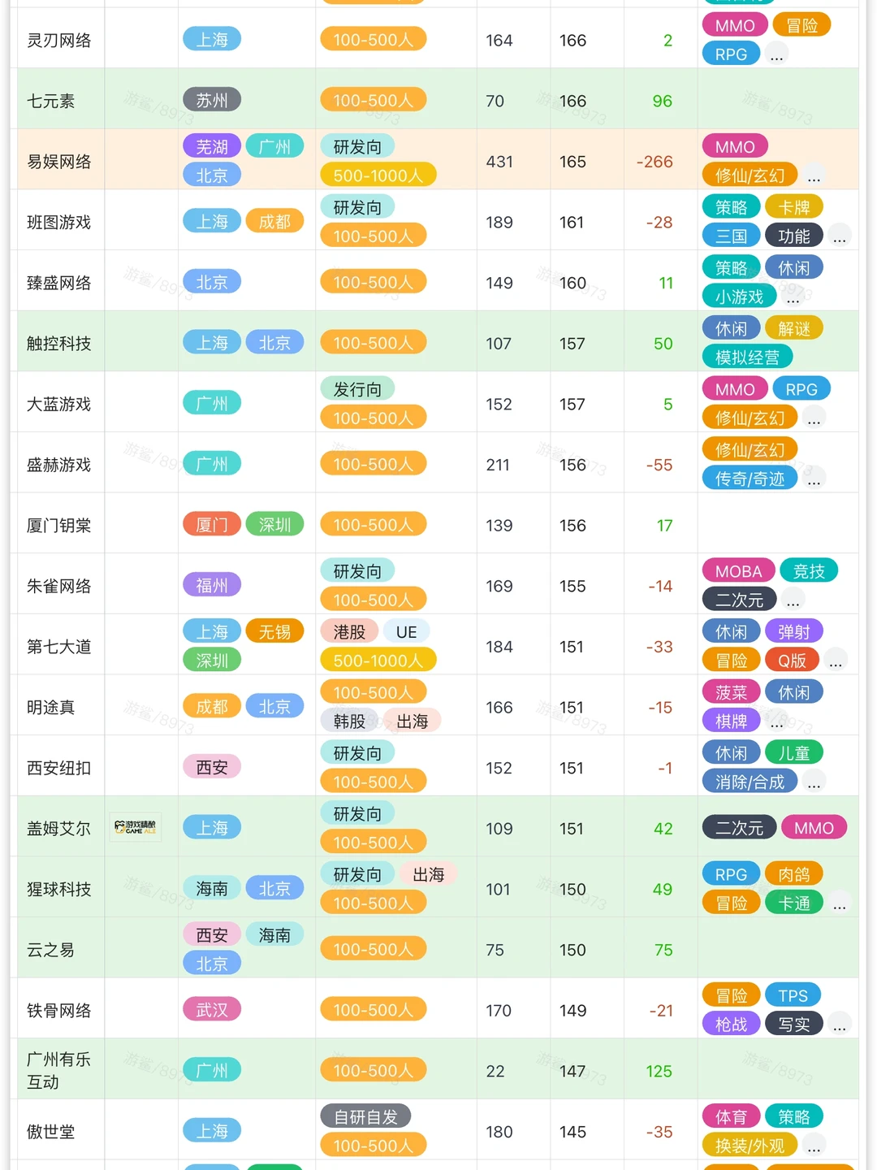
Task: Click the 125 change value
Action: pos(659,1071)
